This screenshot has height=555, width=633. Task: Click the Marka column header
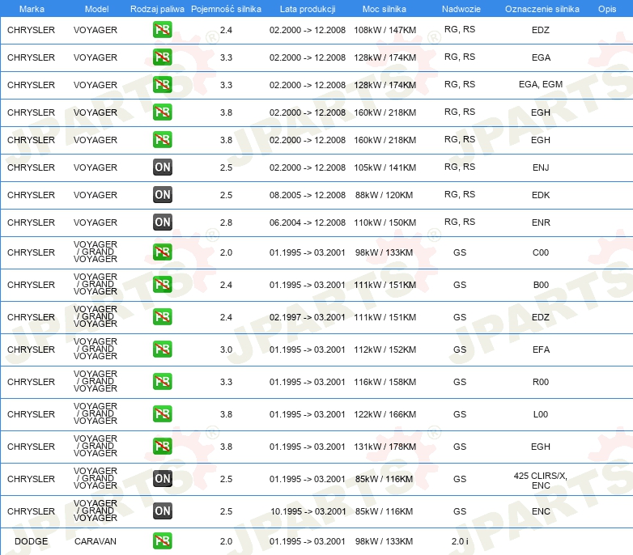pos(32,9)
